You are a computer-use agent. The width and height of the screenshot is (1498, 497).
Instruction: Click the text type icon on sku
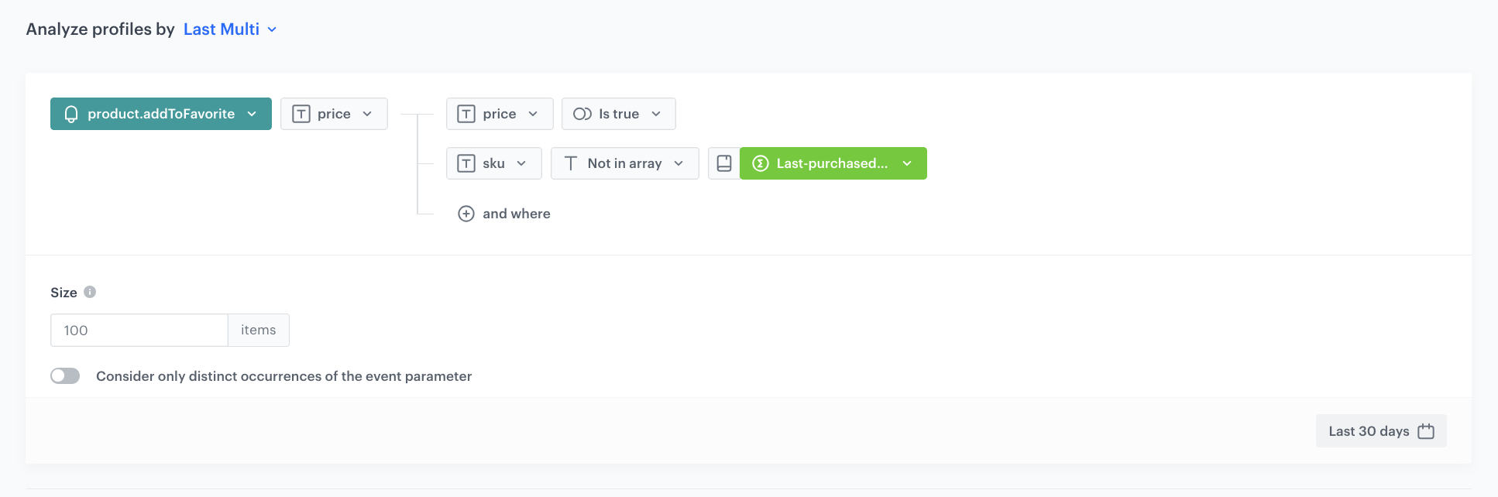click(466, 163)
